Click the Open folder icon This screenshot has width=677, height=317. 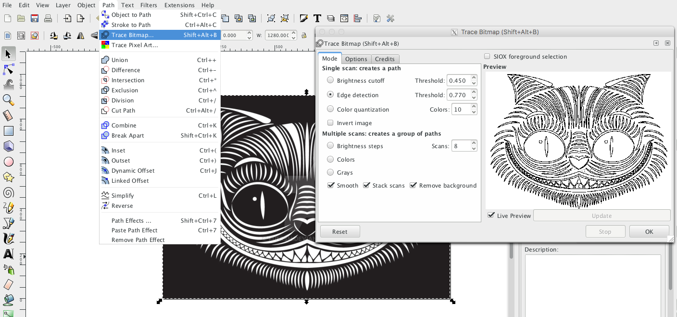(x=21, y=18)
